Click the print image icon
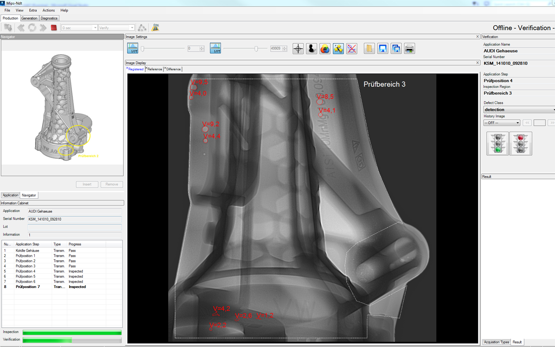 pyautogui.click(x=409, y=49)
